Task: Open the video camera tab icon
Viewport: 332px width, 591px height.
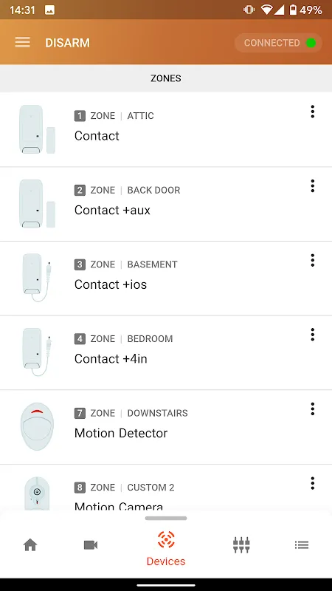Action: pyautogui.click(x=91, y=545)
